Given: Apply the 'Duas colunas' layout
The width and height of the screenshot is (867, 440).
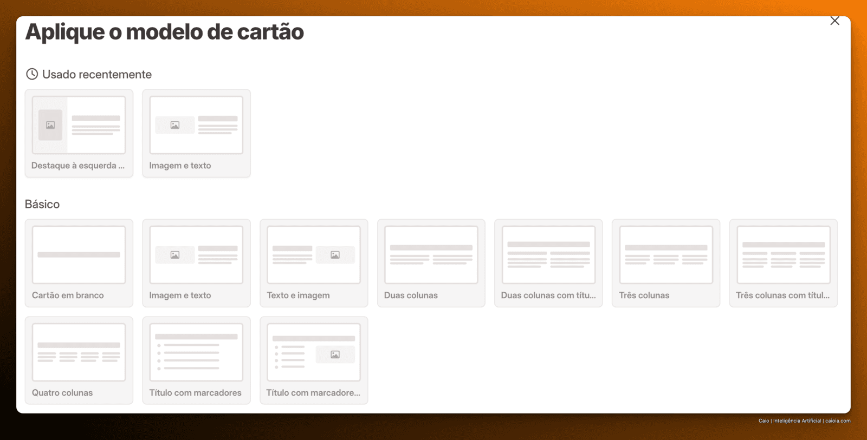Looking at the screenshot, I should 431,263.
